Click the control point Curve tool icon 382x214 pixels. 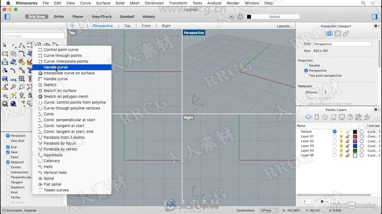[30, 45]
